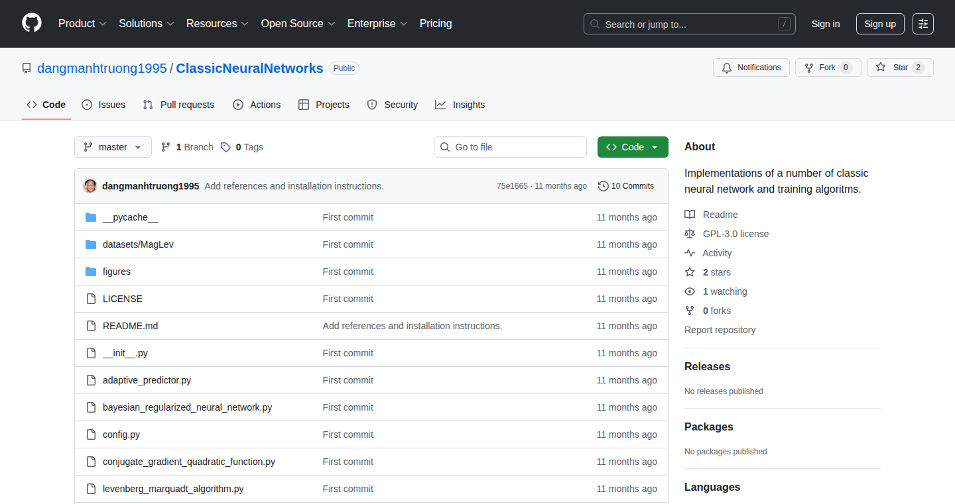Click the Report repository link

point(720,330)
